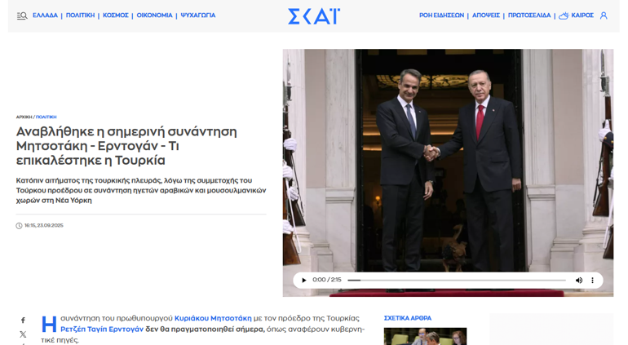628x345 pixels.
Task: Click the weather cloud icon
Action: 564,15
